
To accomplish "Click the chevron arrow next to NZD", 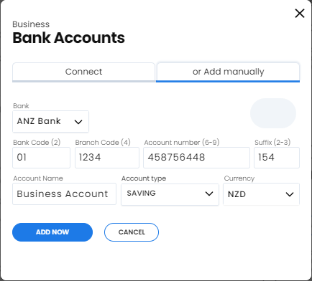I will [x=290, y=194].
